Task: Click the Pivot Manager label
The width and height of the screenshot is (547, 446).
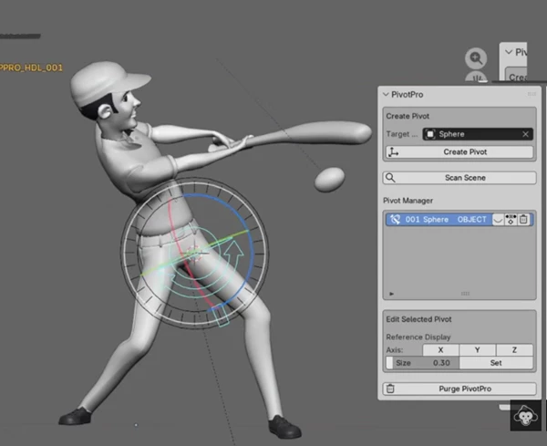Action: coord(408,201)
